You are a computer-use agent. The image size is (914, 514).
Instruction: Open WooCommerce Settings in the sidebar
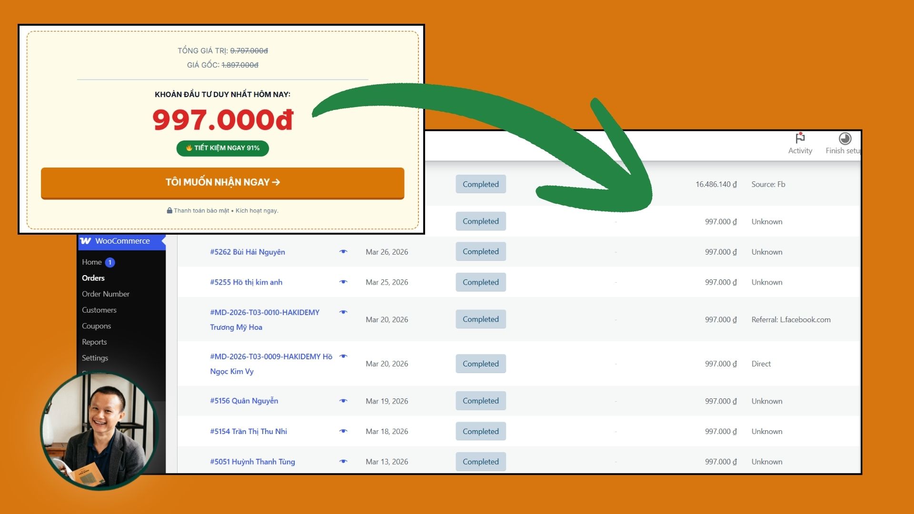95,358
